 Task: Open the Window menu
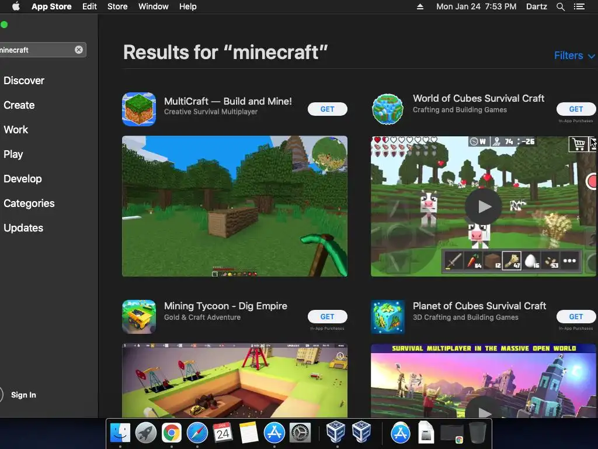[154, 6]
